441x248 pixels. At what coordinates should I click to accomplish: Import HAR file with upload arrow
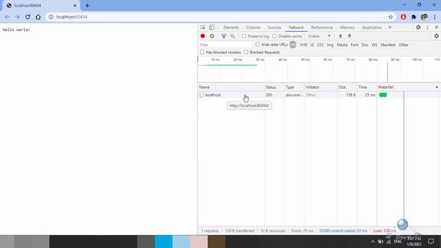[x=340, y=36]
